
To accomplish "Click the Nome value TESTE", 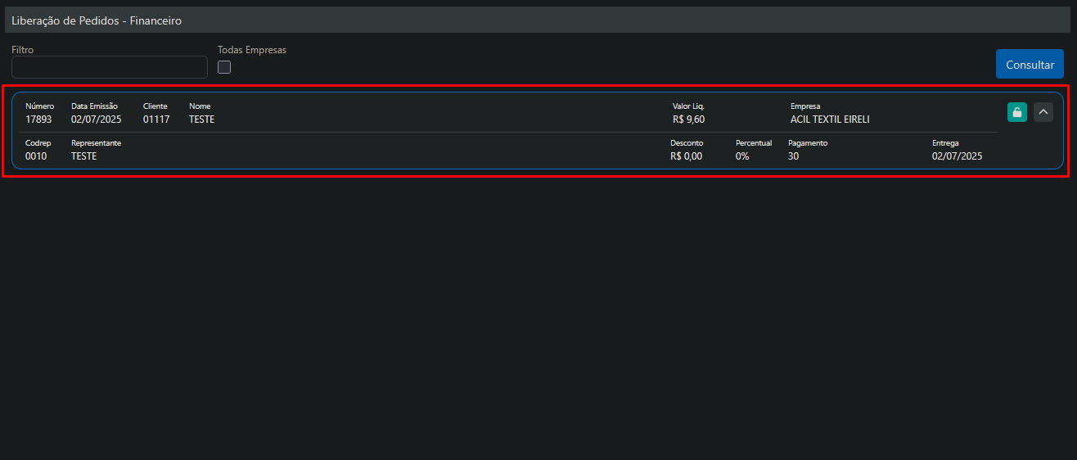I will pyautogui.click(x=201, y=120).
